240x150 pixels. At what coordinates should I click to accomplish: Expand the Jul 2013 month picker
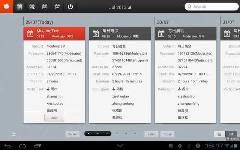[120, 7]
